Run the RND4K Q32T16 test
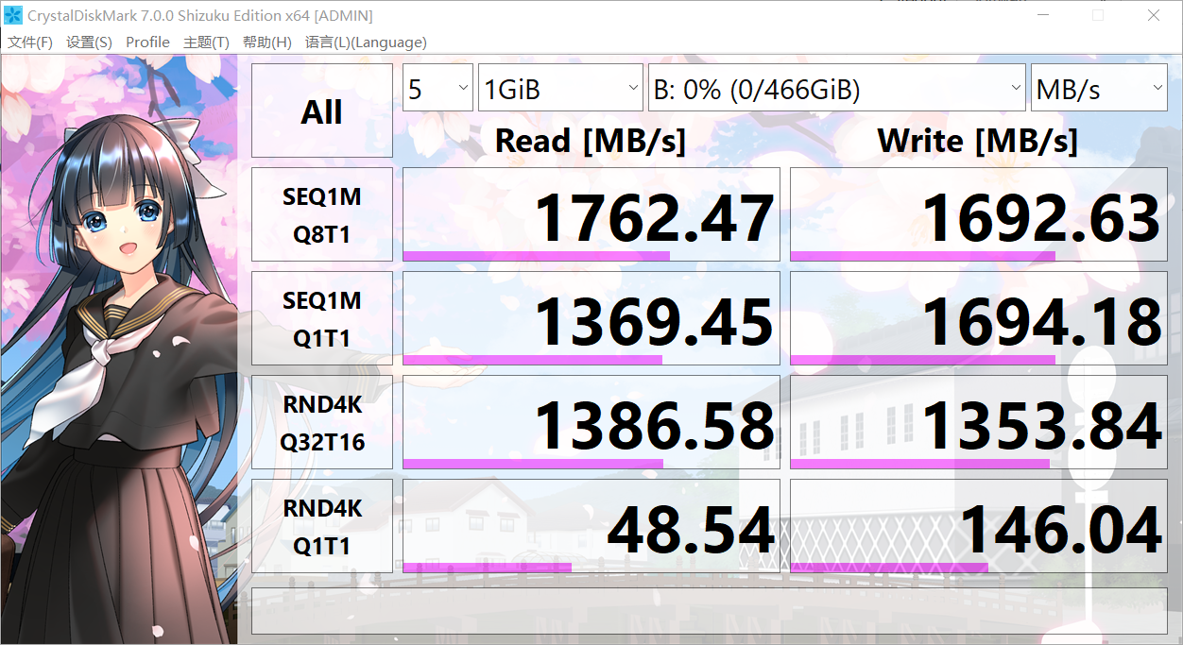The width and height of the screenshot is (1183, 645). tap(322, 422)
